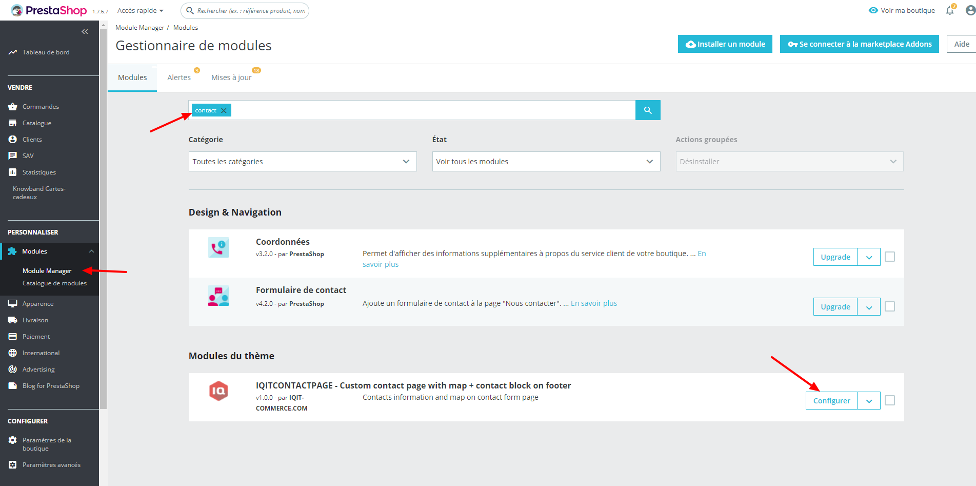Image resolution: width=976 pixels, height=486 pixels.
Task: Click the International globe icon
Action: click(x=13, y=353)
